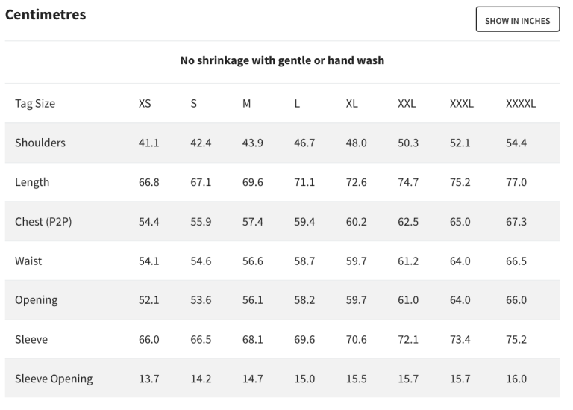Click Sleeve Opening value 13.7 for XS
The width and height of the screenshot is (573, 410).
click(148, 379)
